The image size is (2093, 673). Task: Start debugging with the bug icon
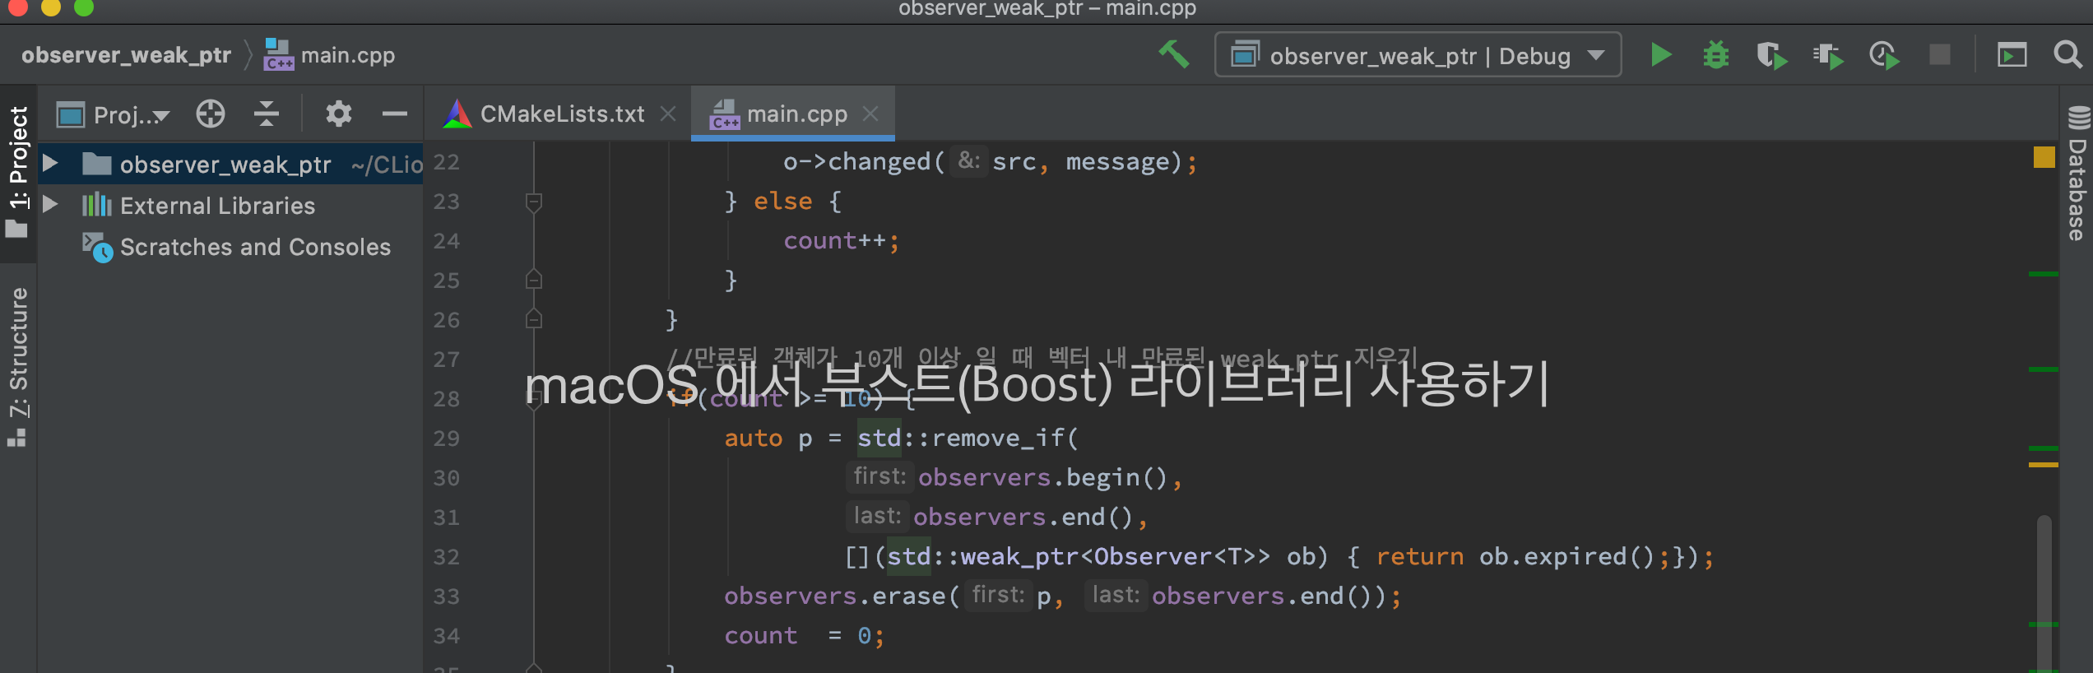pyautogui.click(x=1716, y=55)
